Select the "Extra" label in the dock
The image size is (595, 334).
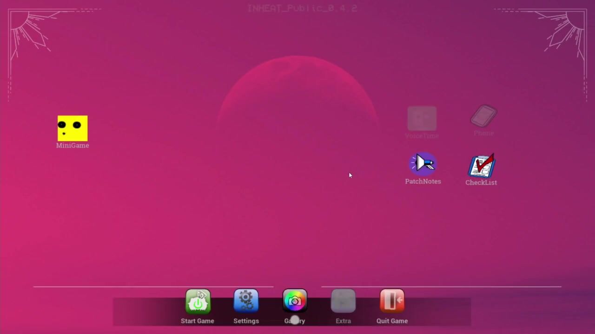(x=343, y=321)
